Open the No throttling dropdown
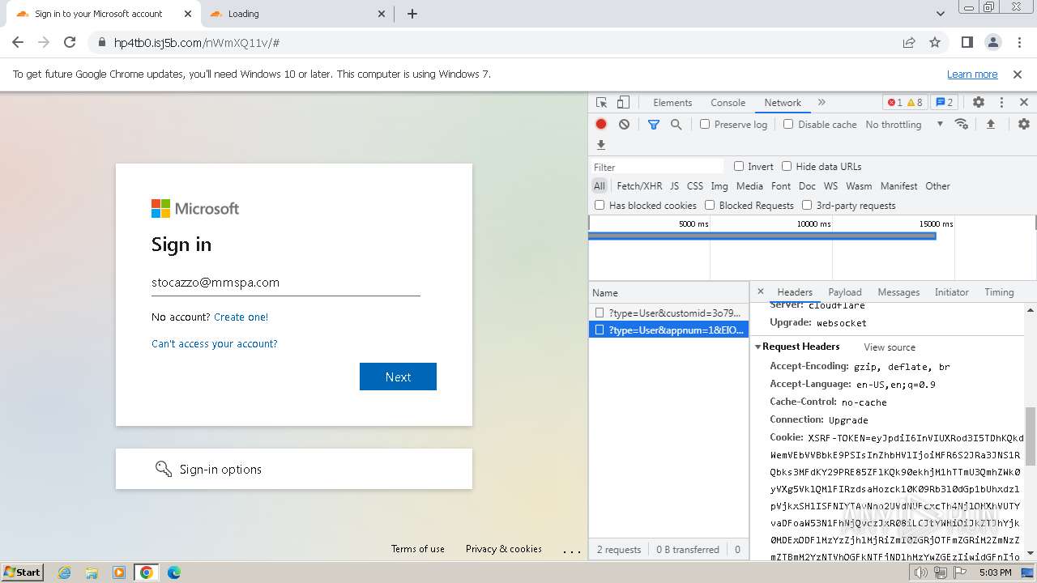This screenshot has width=1037, height=583. tap(904, 124)
